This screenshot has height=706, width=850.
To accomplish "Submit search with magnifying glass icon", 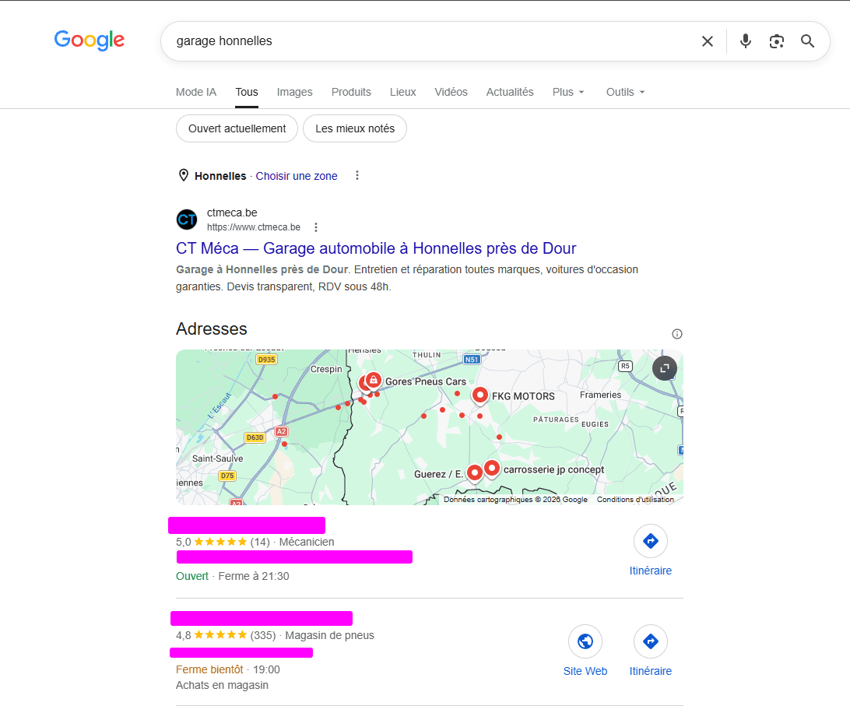I will pyautogui.click(x=807, y=41).
